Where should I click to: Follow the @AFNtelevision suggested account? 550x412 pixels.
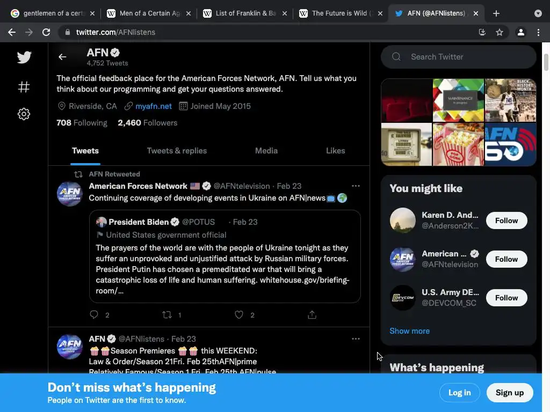(x=506, y=259)
